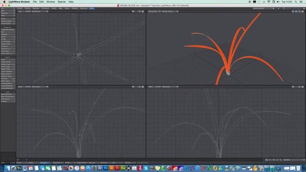Click the Surface Editor button
Screen dimensions: 306x172
[8, 21]
